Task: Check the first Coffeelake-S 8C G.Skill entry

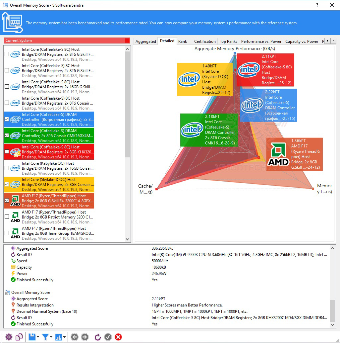Action: [x=7, y=54]
